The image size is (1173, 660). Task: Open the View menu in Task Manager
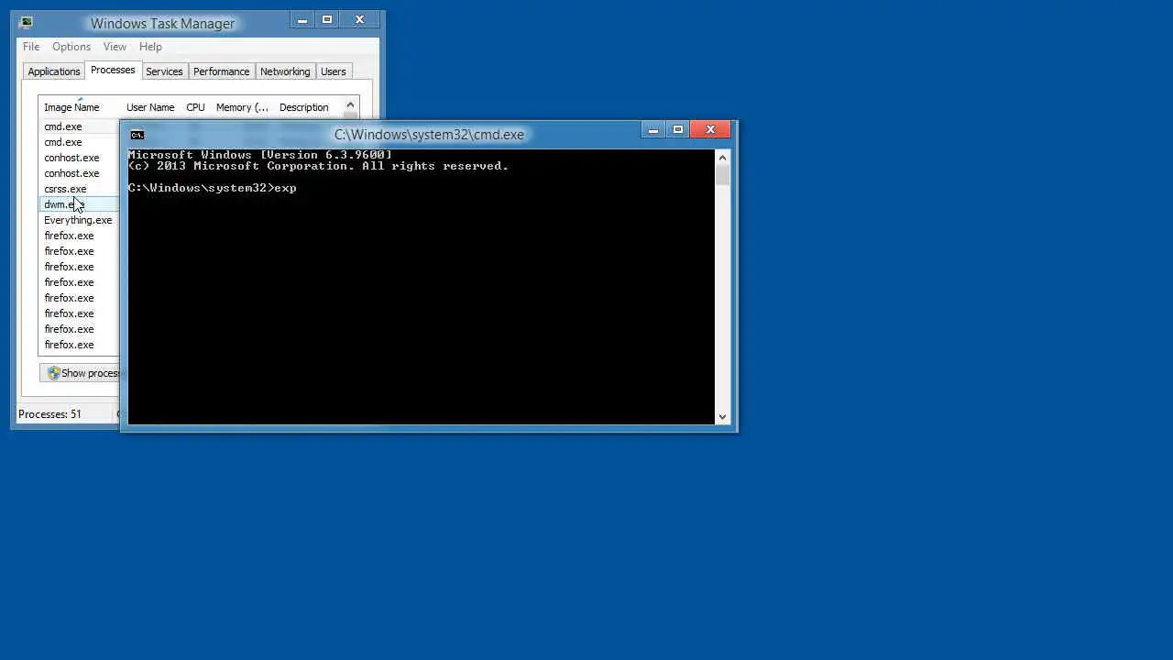click(115, 47)
